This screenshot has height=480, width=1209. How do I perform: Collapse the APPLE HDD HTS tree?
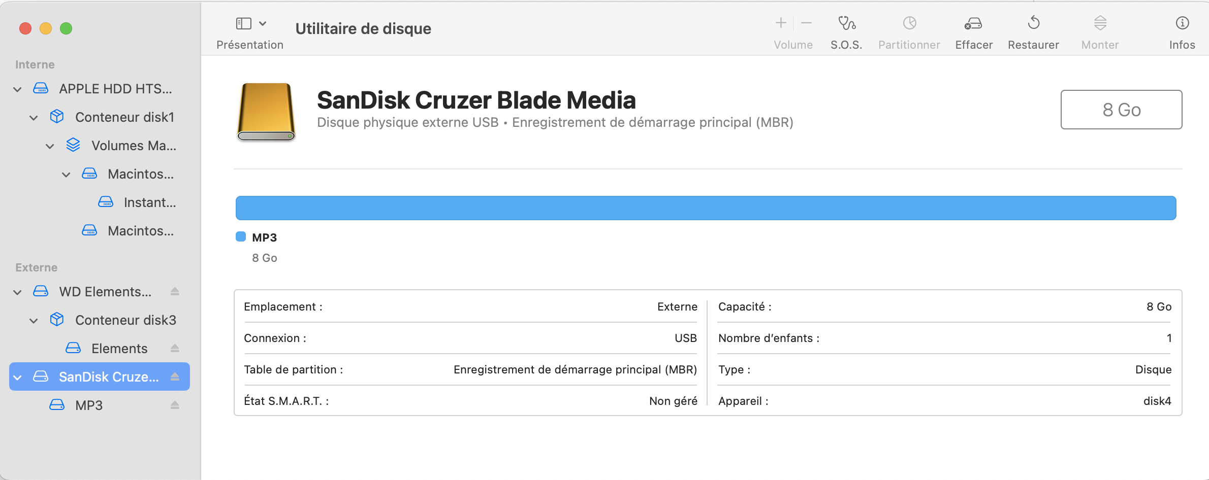point(18,89)
